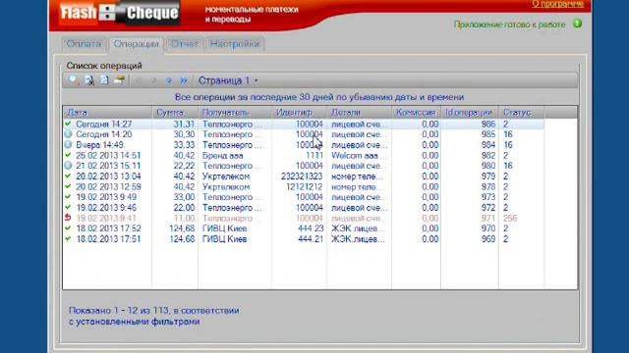The image size is (629, 353).
Task: Click the greyed-out first page arrow
Action: [x=139, y=80]
